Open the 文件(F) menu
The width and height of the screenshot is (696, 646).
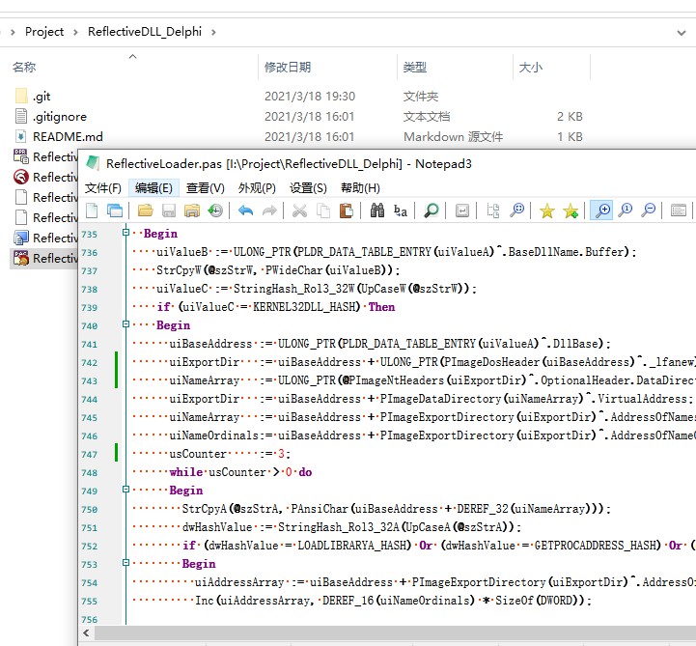click(x=103, y=187)
